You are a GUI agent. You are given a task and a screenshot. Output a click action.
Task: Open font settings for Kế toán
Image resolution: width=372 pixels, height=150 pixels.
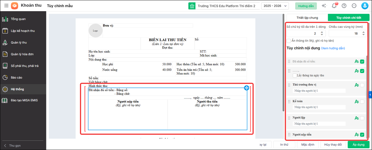pos(357,101)
